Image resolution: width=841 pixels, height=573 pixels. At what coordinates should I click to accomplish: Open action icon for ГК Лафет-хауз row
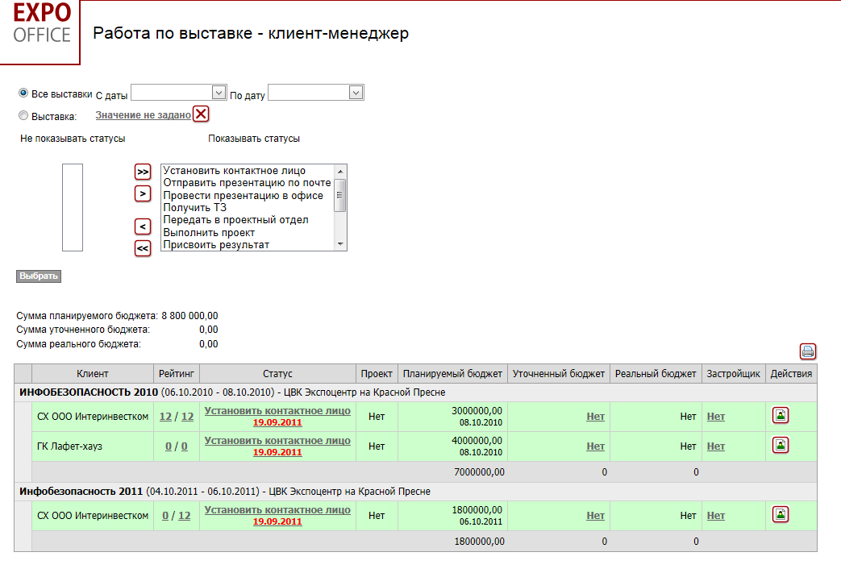[x=780, y=445]
